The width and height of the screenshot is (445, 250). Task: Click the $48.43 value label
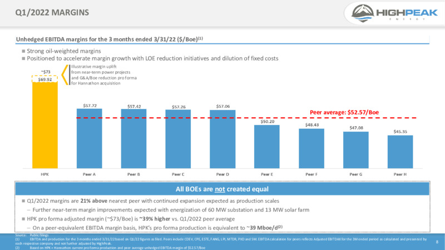click(x=312, y=124)
